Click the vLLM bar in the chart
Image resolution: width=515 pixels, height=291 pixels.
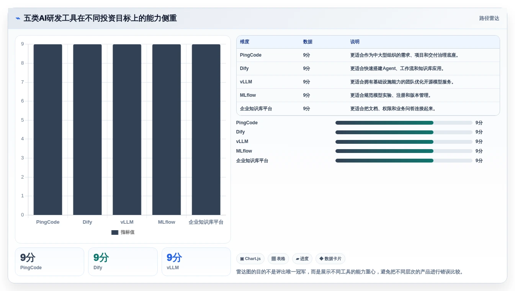coord(127,130)
